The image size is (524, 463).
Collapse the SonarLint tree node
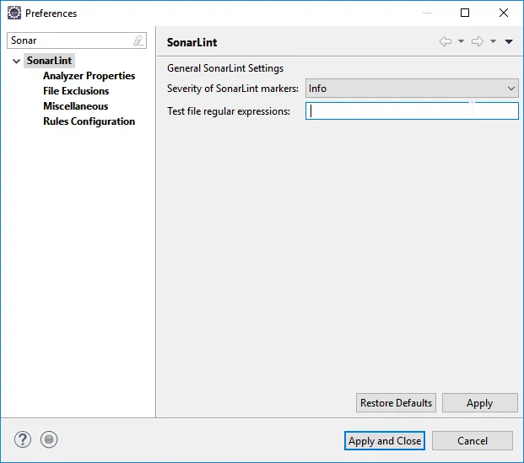point(16,61)
